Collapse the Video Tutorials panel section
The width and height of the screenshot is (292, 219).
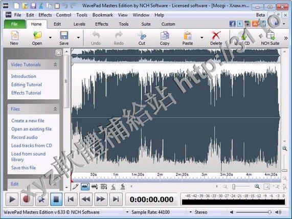click(55, 64)
